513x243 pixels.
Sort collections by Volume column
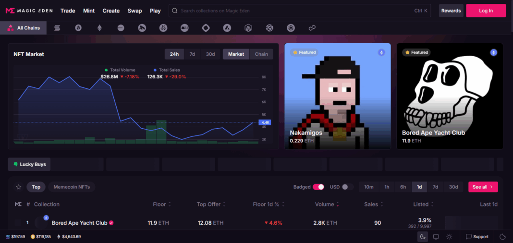[327, 204]
